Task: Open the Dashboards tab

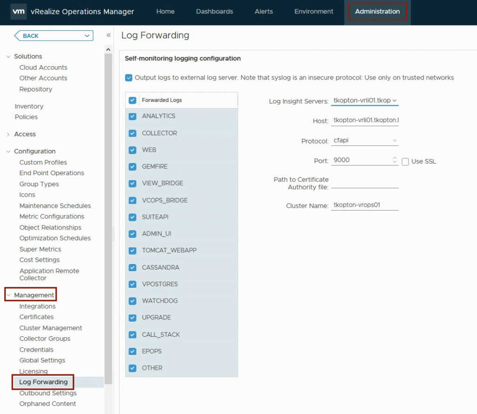Action: pyautogui.click(x=214, y=12)
